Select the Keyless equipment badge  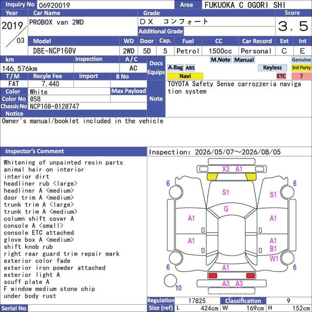(x=273, y=68)
